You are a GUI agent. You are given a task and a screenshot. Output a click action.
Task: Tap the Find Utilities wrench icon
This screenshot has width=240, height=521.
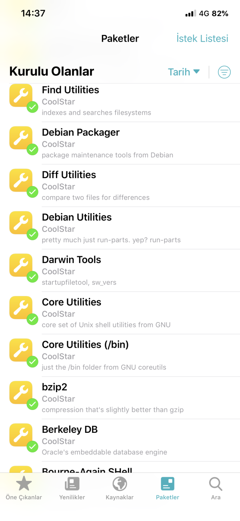tap(21, 95)
